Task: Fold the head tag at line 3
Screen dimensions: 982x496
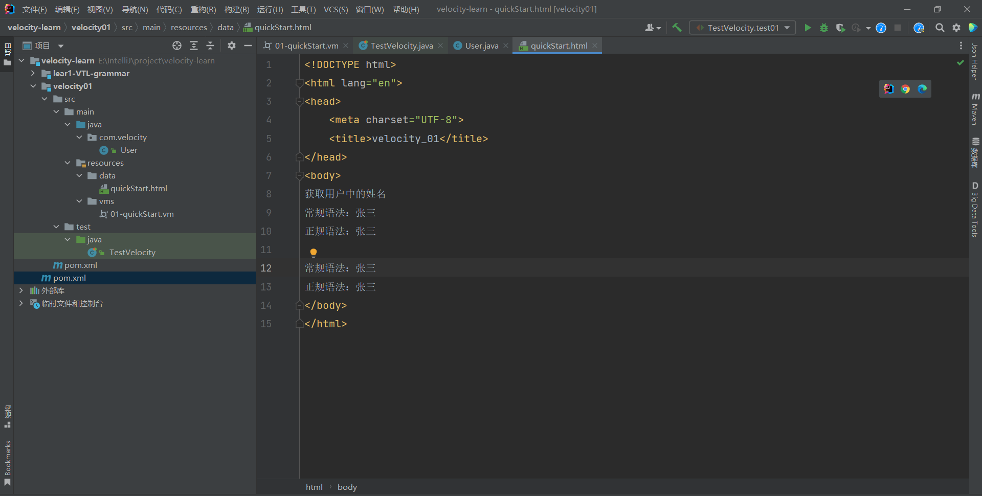Action: pos(300,102)
